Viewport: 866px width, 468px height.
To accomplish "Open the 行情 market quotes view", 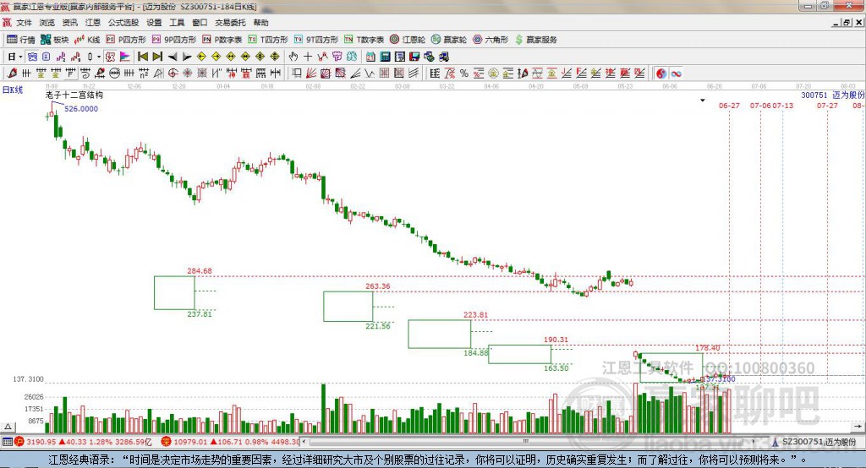I will [21, 40].
